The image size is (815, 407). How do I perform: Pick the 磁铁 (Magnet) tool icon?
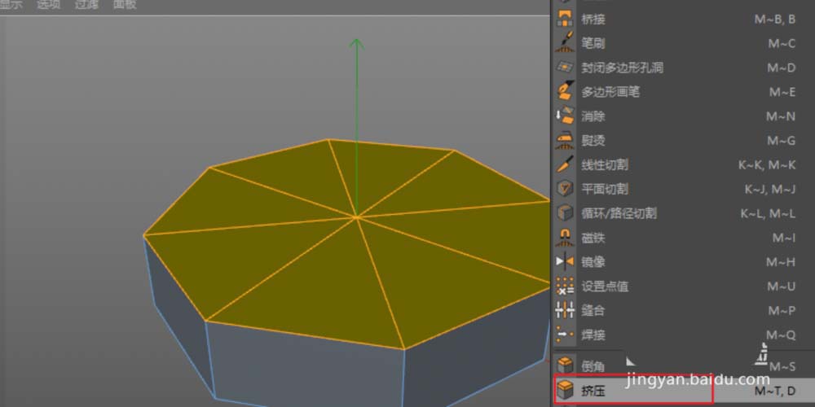point(565,238)
